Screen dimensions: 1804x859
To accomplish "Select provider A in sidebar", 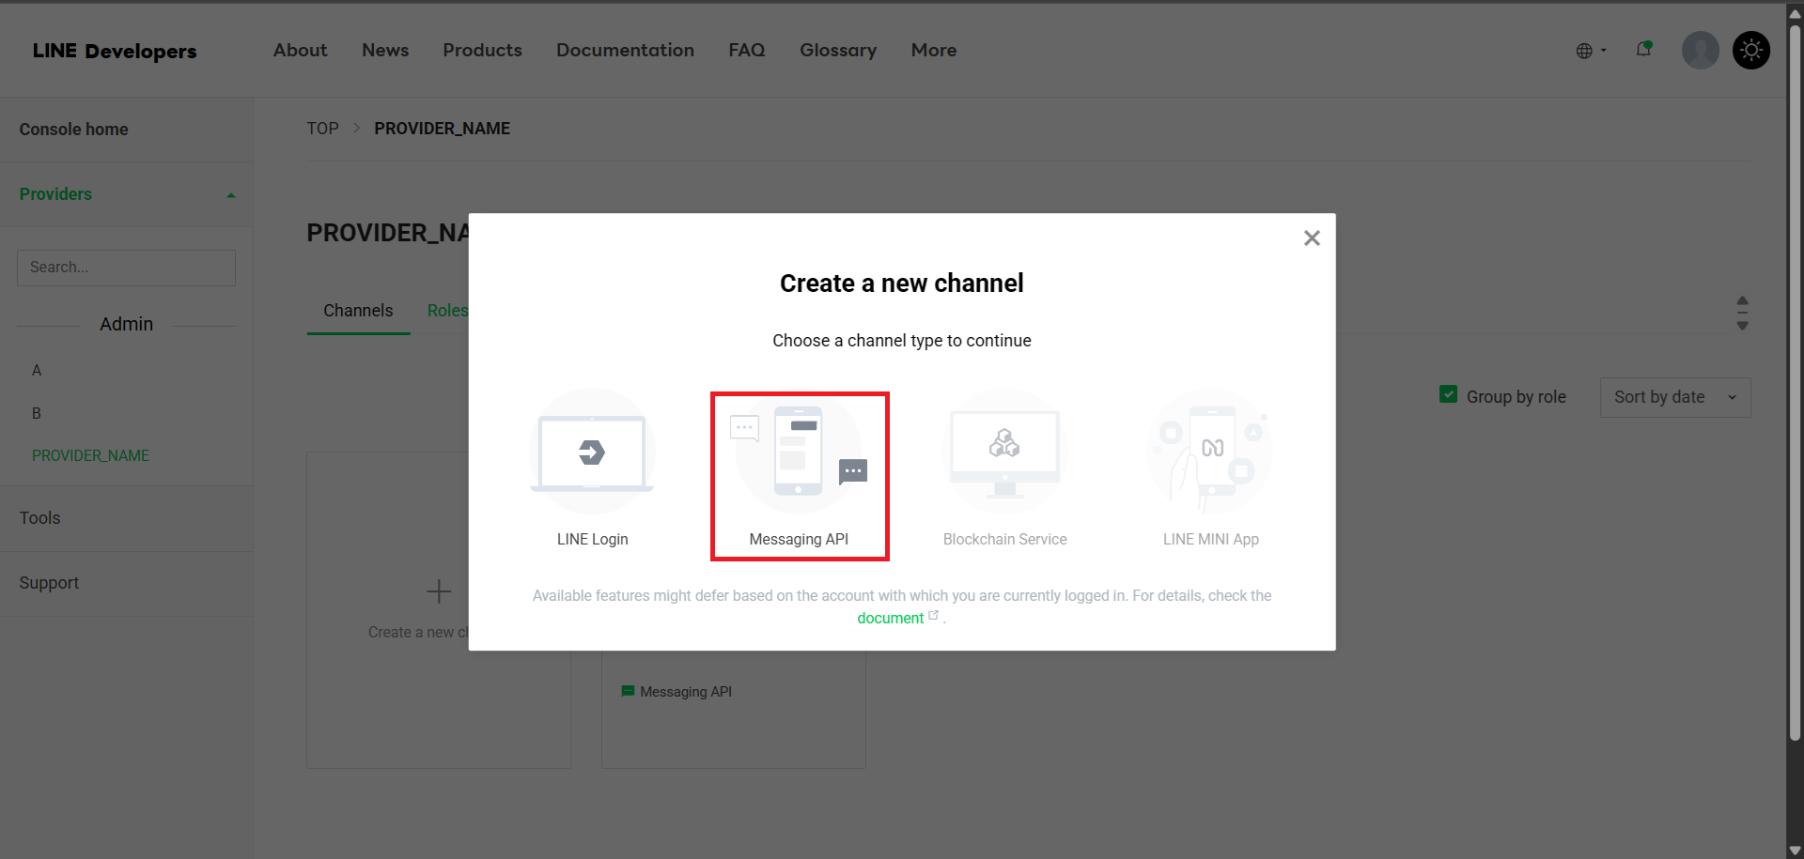I will (37, 370).
